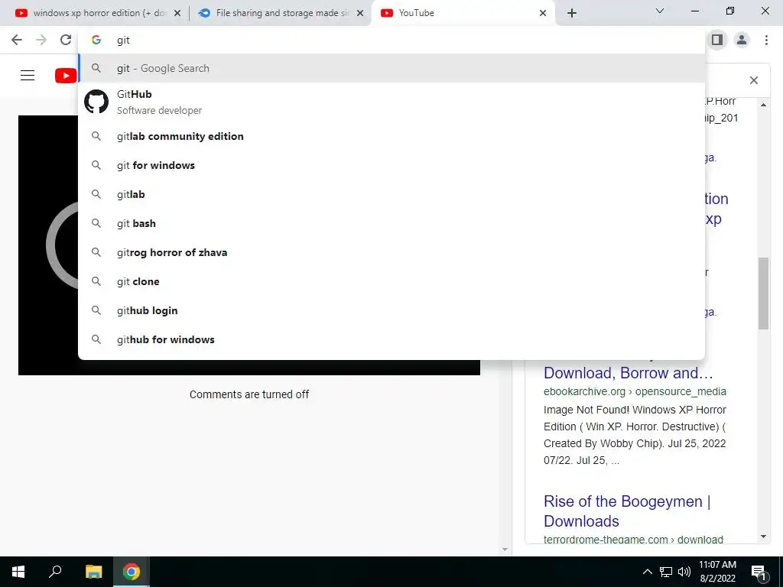Open the Windows Start menu
783x587 pixels.
coord(18,572)
